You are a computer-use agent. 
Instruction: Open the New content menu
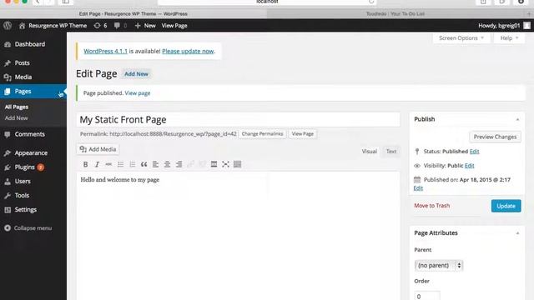[x=145, y=26]
